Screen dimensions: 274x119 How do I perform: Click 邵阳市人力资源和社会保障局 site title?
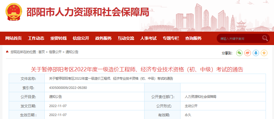pyautogui.click(x=88, y=12)
